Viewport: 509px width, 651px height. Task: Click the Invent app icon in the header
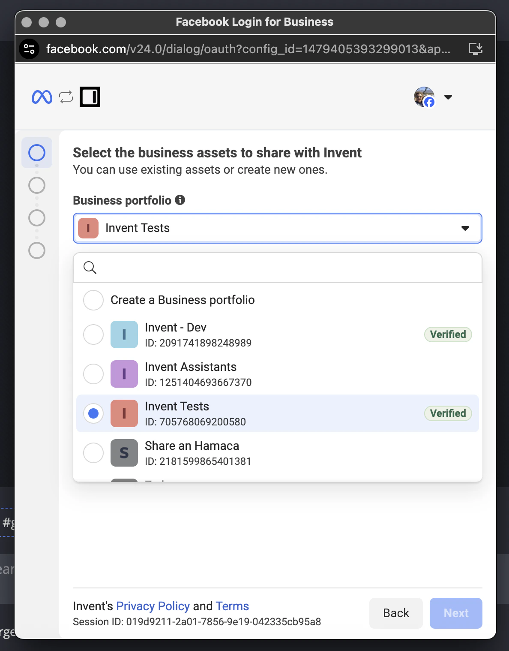[90, 97]
